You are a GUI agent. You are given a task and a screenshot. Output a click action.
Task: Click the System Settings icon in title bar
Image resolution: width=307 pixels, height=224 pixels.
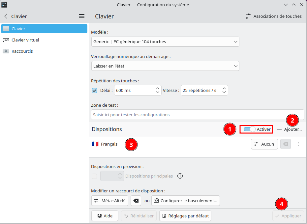coord(4,5)
